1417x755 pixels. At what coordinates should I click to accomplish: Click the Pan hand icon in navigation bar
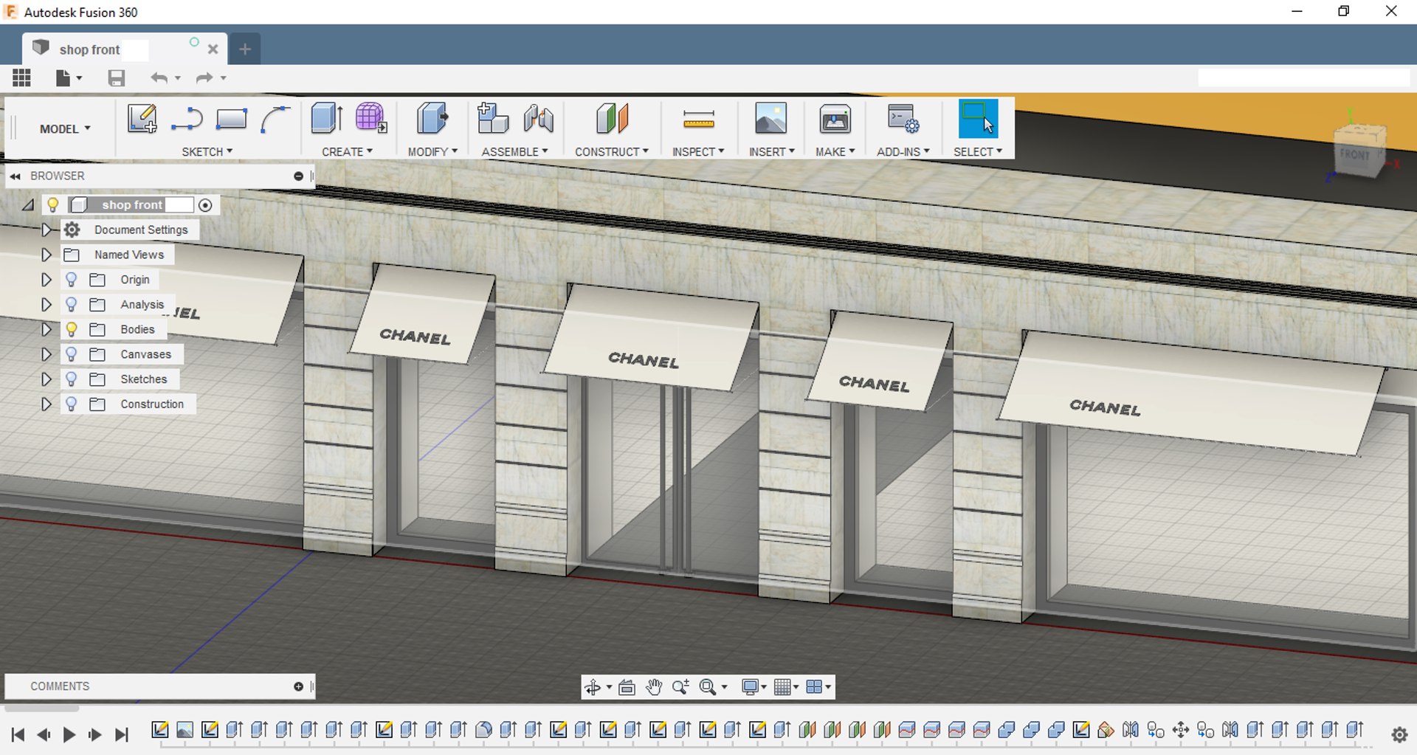tap(654, 687)
